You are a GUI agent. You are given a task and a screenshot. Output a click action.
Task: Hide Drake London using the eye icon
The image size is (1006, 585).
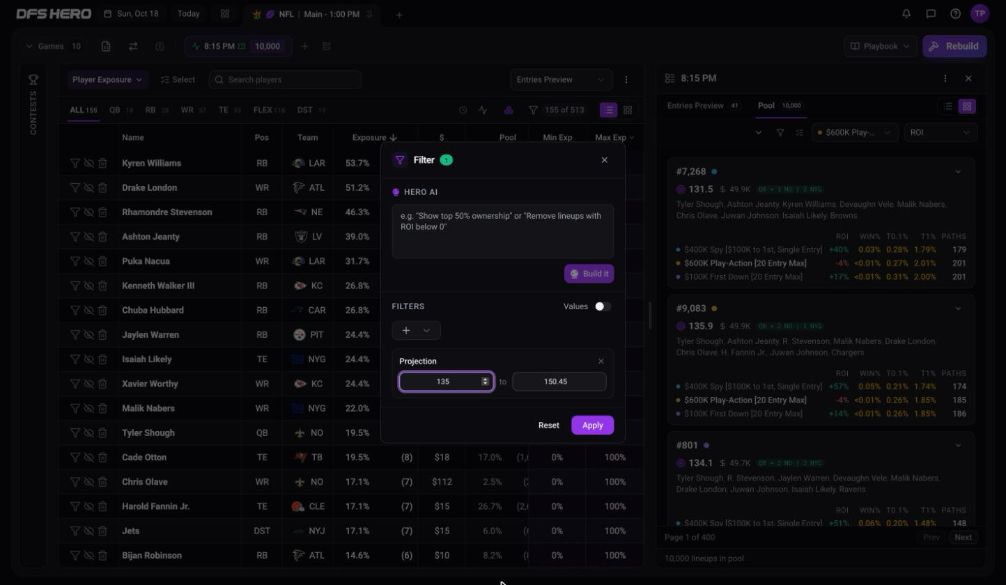88,187
